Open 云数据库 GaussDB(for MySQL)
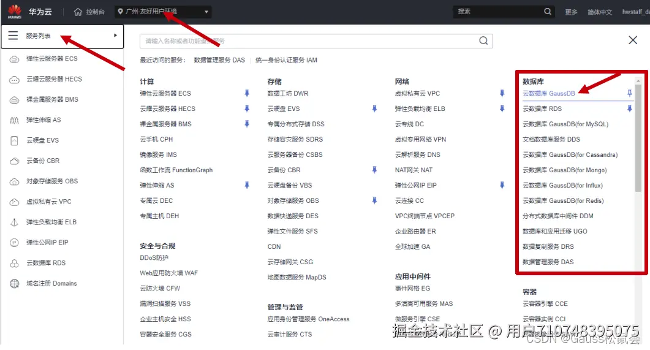The height and width of the screenshot is (350, 650). (x=565, y=124)
